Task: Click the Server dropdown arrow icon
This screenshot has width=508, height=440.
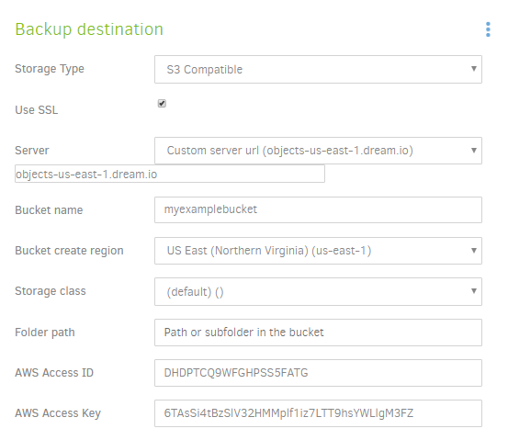Action: (x=474, y=151)
